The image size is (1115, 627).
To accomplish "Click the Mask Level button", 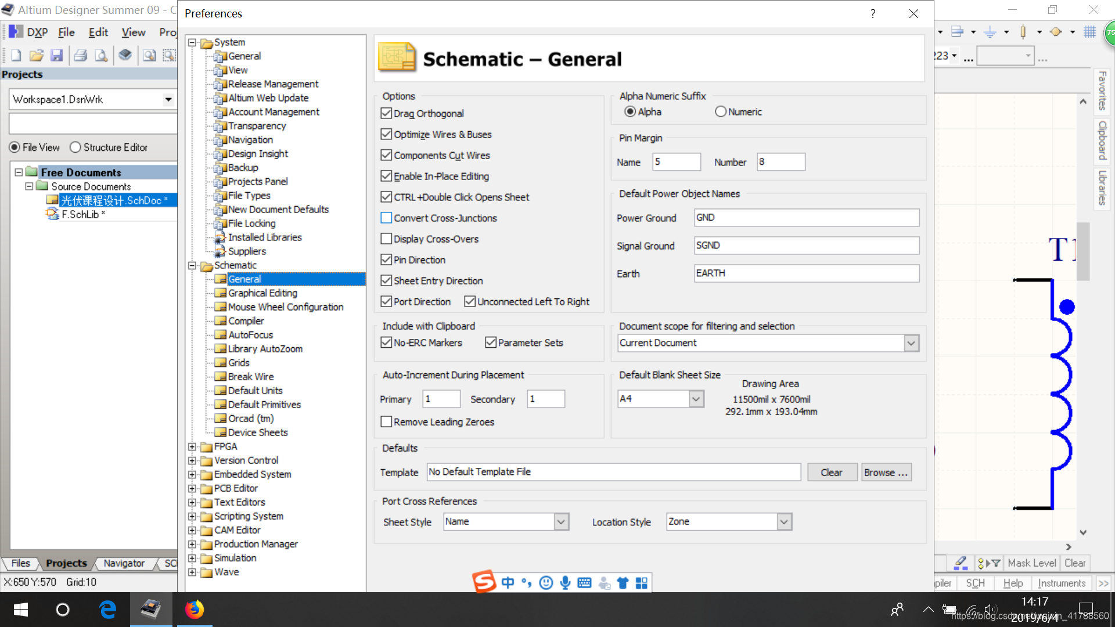I will pos(1032,563).
